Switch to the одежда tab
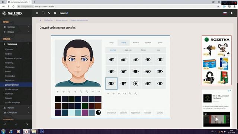This screenshot has width=238, height=134. click(148, 43)
